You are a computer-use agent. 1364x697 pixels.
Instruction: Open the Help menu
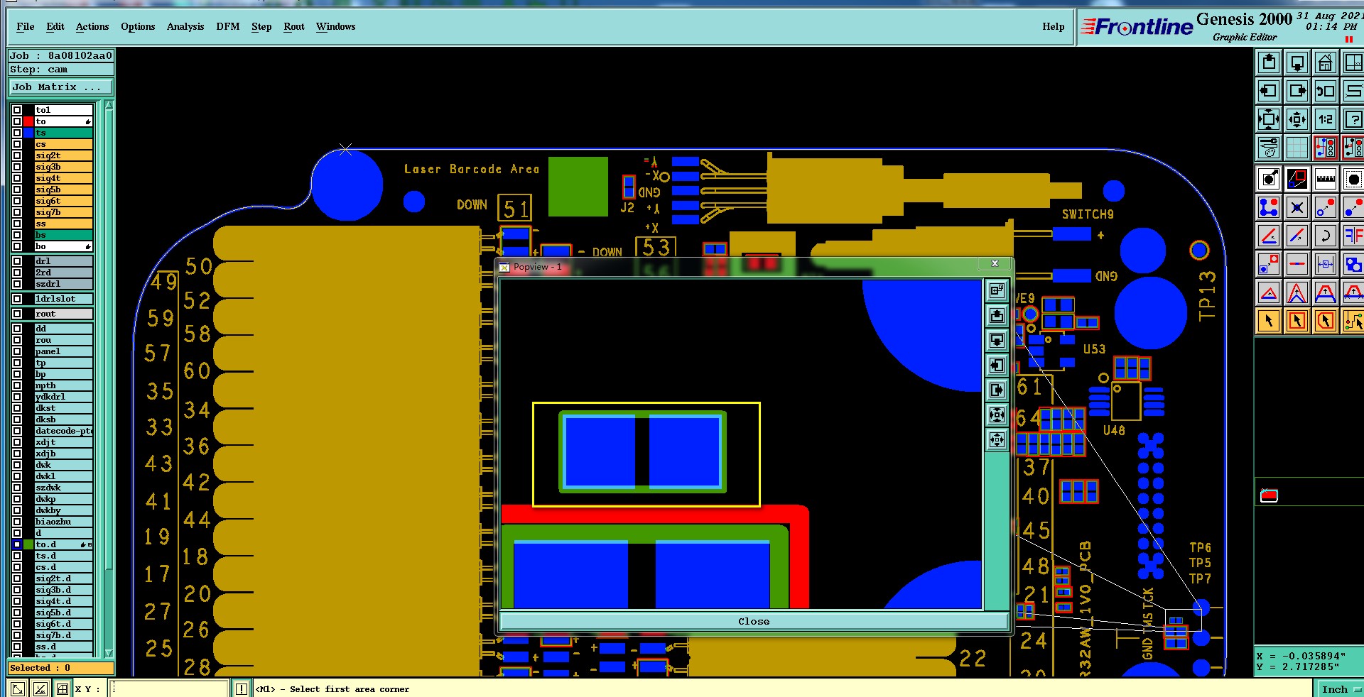pos(1054,27)
